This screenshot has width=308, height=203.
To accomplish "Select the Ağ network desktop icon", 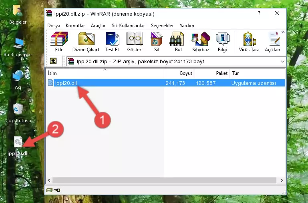I will (x=18, y=80).
